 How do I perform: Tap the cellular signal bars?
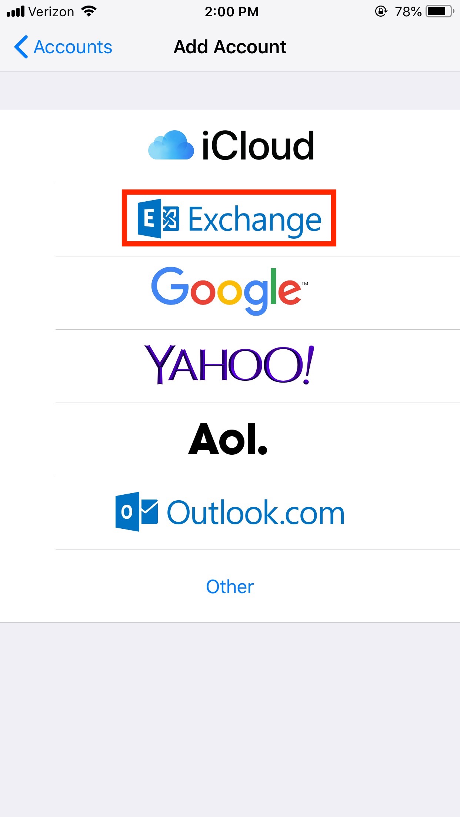click(16, 11)
